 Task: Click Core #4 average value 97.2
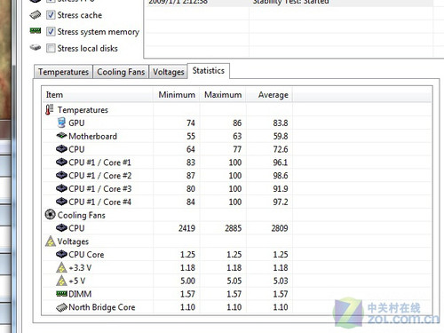point(281,202)
